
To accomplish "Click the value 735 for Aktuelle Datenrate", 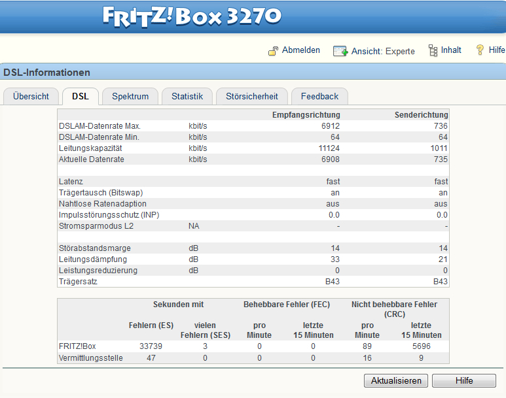I will coord(441,159).
